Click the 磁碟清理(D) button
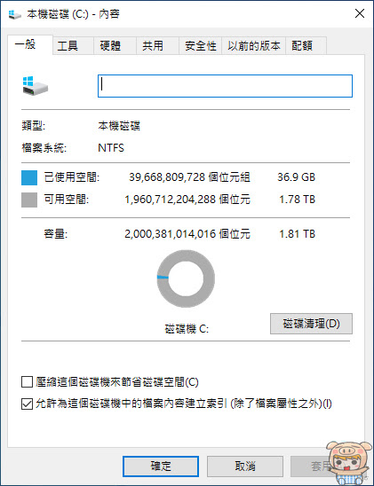The image size is (374, 486). pos(311,324)
